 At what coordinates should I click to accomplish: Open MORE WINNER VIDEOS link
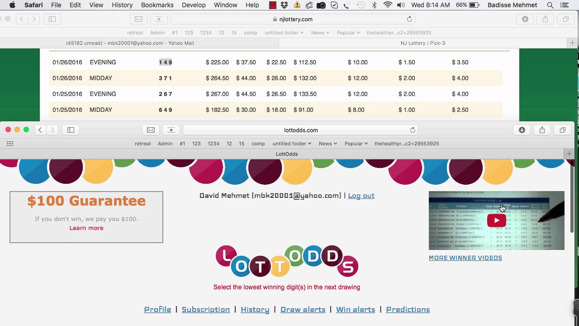[465, 258]
